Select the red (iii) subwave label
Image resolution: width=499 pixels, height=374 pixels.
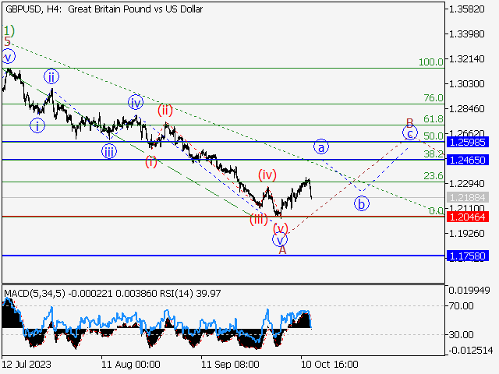tap(258, 220)
